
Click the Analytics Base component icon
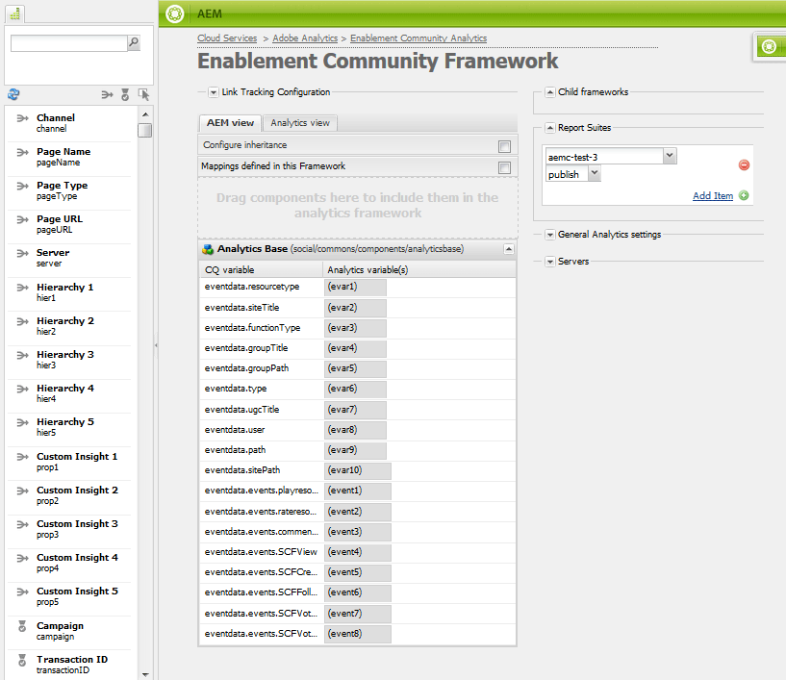[x=208, y=249]
